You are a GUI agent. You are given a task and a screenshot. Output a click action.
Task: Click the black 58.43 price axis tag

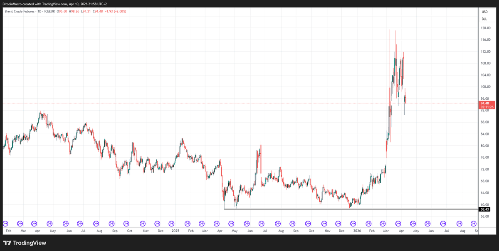[x=485, y=209]
